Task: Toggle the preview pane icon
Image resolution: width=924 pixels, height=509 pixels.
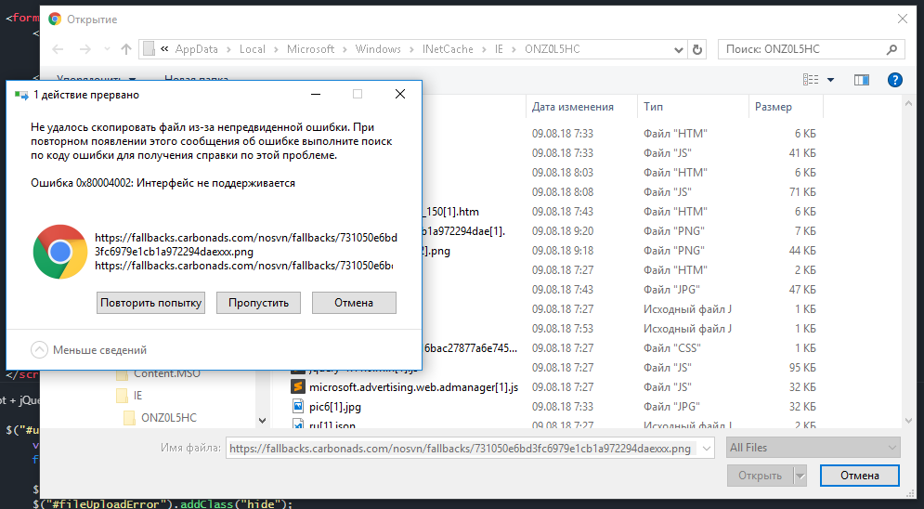Action: coord(861,81)
